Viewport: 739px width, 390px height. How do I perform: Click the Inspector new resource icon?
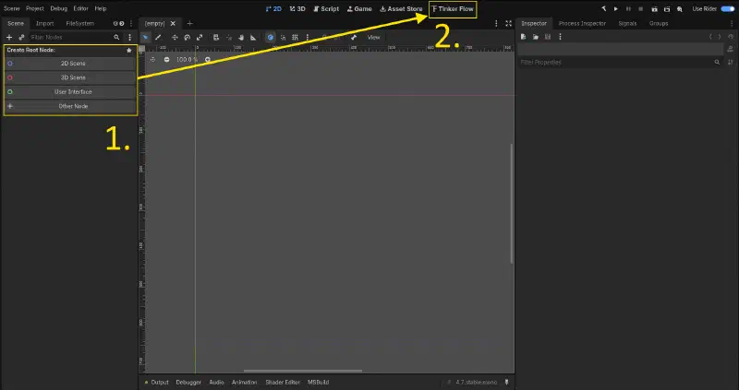click(523, 37)
